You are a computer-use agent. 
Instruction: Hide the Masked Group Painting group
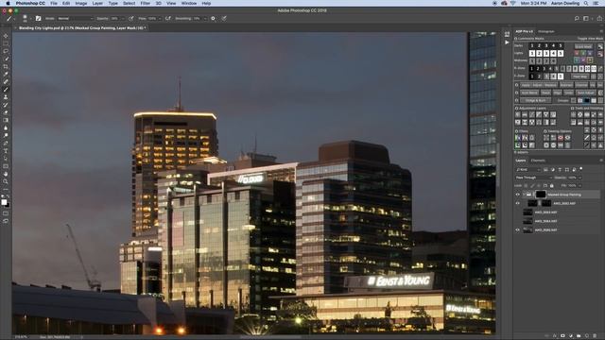[518, 195]
